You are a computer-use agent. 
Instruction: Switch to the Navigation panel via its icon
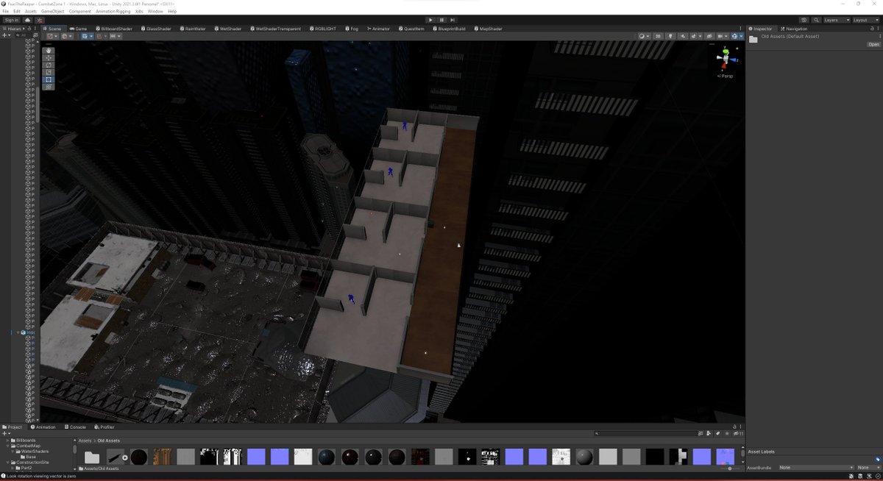coord(783,29)
